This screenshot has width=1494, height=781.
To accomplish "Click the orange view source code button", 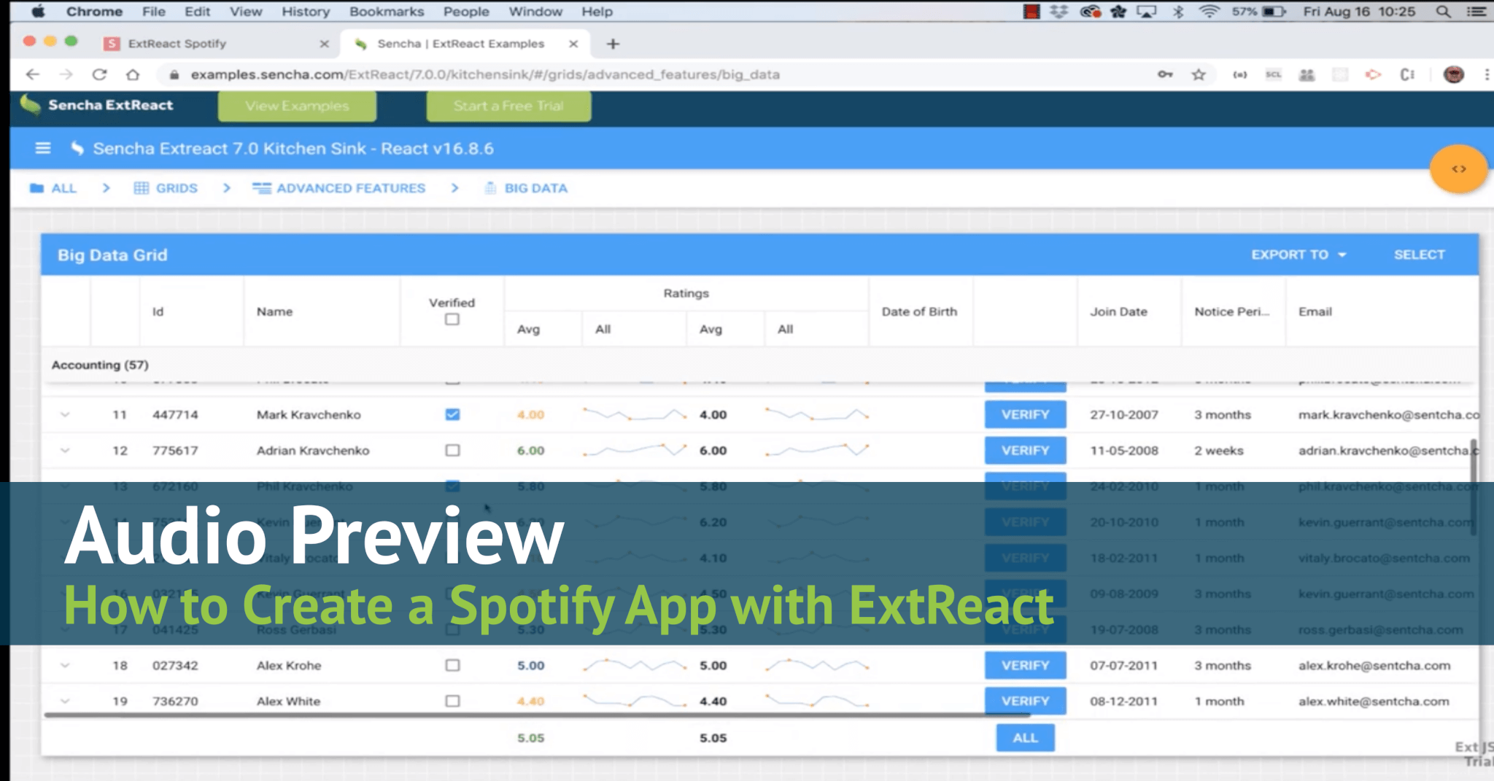I will pyautogui.click(x=1458, y=169).
